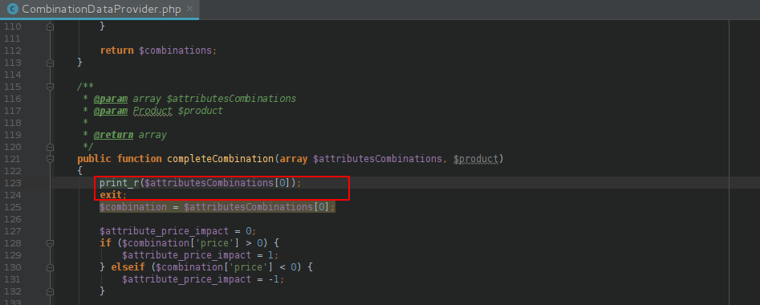Close the CombinationDataProvider.php tab
Screen dimensions: 760x305
point(189,9)
